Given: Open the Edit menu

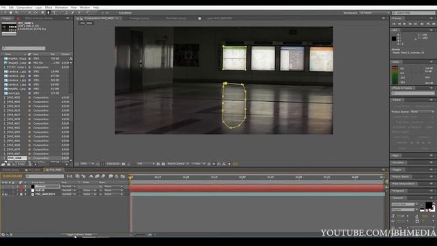Looking at the screenshot, I should [x=11, y=8].
